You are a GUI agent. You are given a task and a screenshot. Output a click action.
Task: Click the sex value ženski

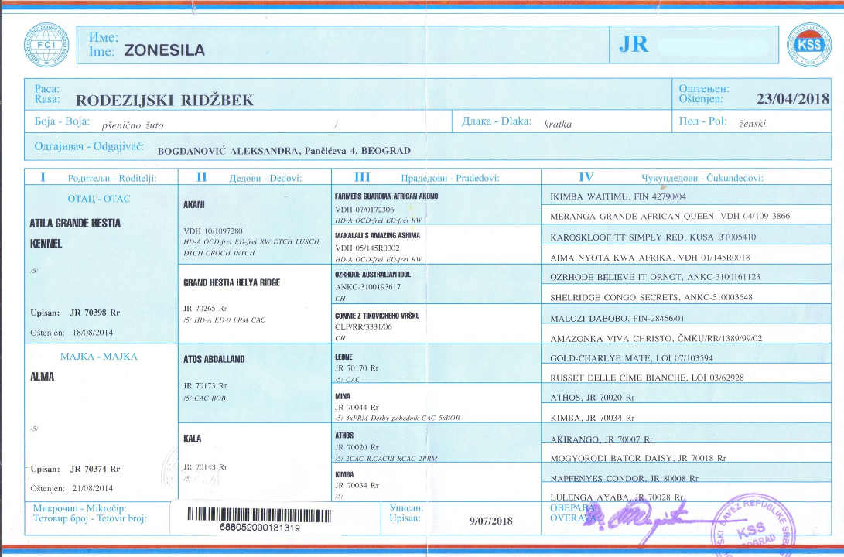coord(752,123)
